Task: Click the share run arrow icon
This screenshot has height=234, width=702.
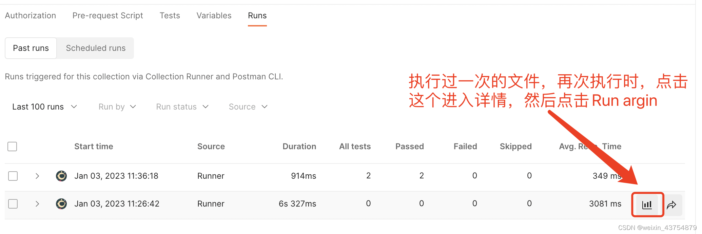Action: (x=671, y=204)
